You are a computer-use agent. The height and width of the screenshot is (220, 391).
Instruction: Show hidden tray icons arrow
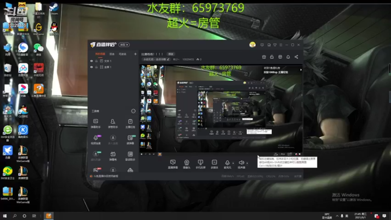point(337,216)
